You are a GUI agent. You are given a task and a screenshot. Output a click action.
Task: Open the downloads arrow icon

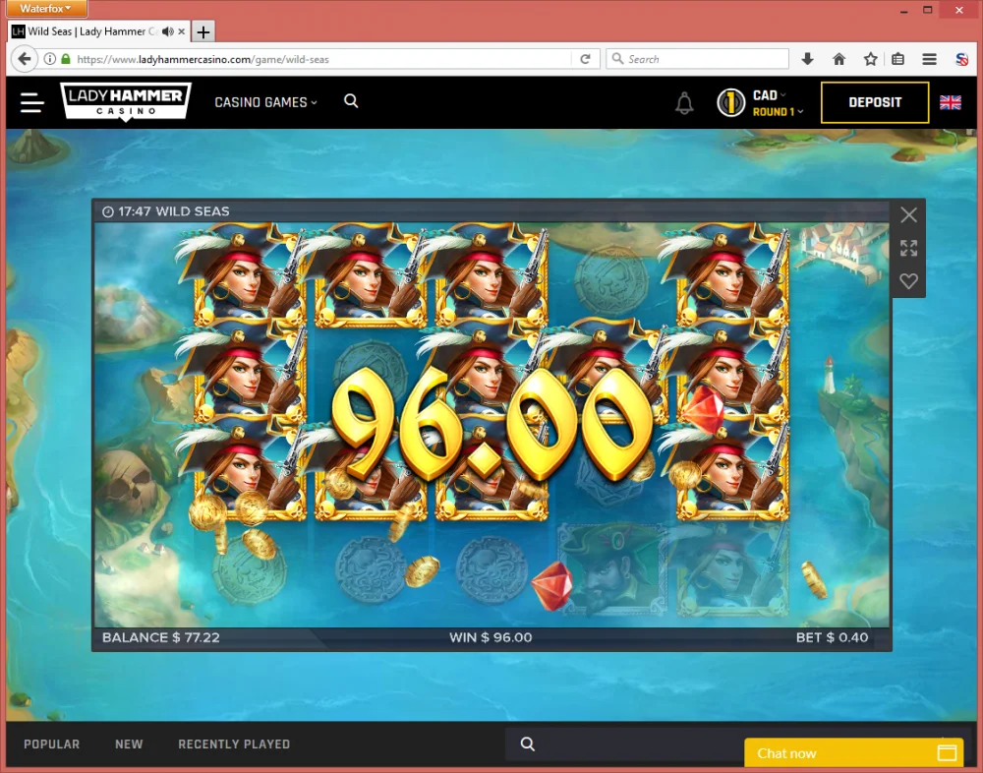807,59
